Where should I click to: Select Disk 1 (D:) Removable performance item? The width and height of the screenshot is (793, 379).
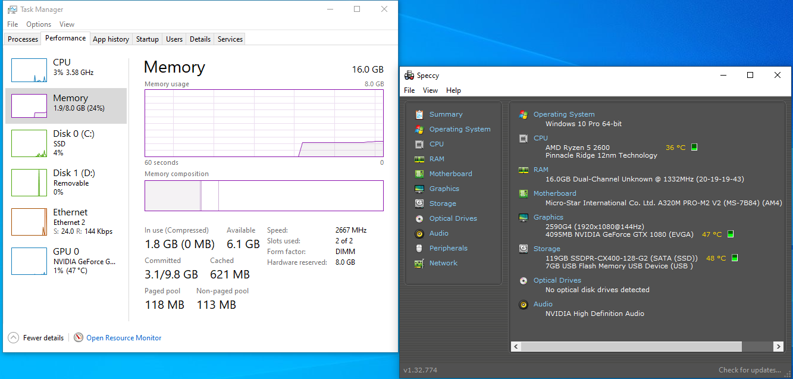tap(66, 183)
